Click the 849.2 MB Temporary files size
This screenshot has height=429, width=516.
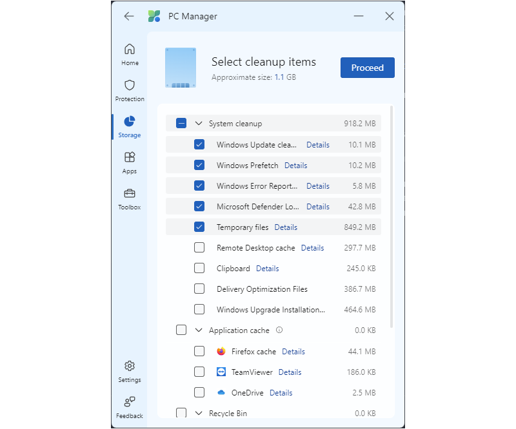(x=360, y=227)
